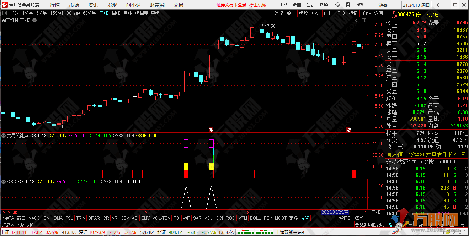Open the 市场 menu
Viewport: 469px width, 236px height.
(74, 5)
